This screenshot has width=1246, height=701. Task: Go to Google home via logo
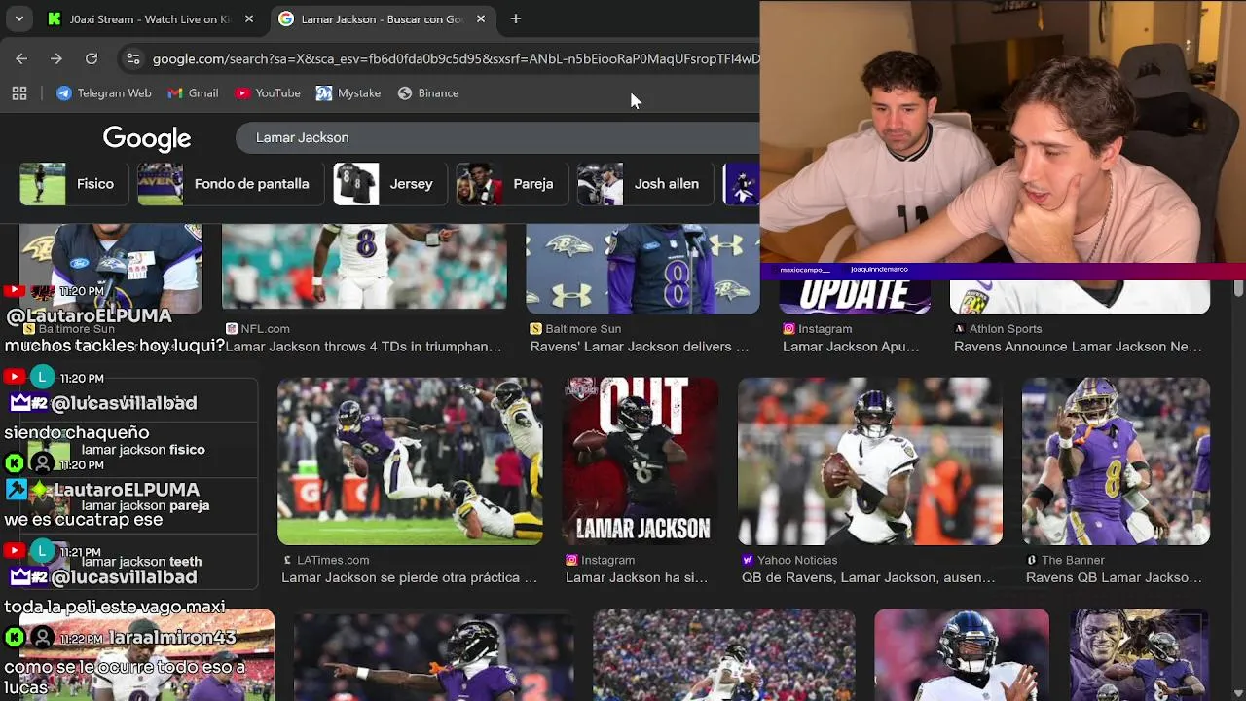[147, 138]
